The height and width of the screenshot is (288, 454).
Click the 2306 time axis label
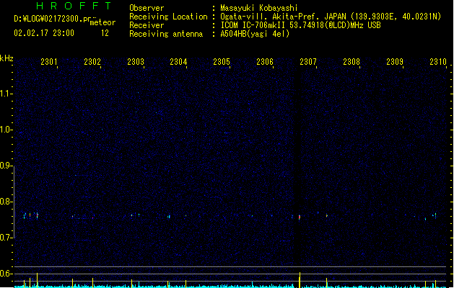(265, 62)
